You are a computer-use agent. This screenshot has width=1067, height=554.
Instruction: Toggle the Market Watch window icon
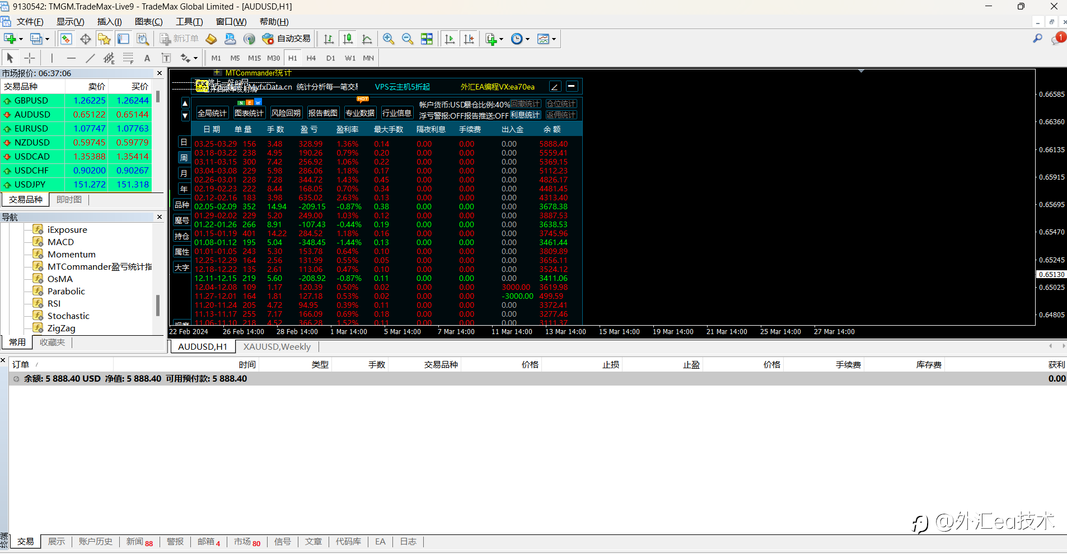tap(66, 39)
